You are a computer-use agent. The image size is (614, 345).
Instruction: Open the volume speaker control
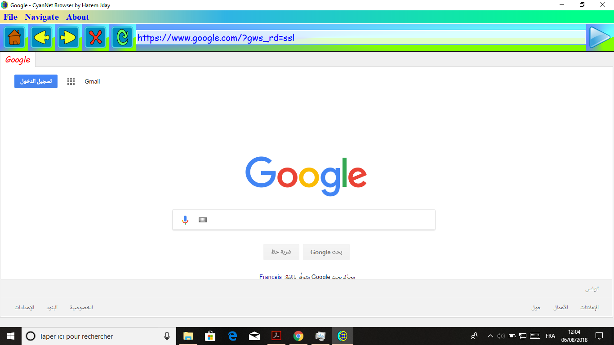[x=501, y=336]
